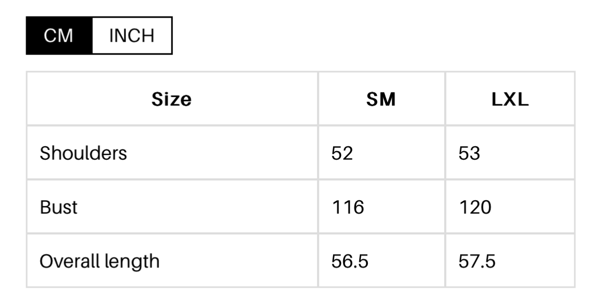Select the LXL bust value 120
Viewport: 600px width, 299px height.
(475, 207)
